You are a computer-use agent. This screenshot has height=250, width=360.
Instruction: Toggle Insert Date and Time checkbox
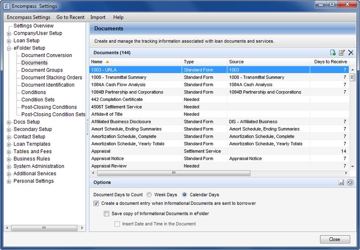tap(117, 224)
